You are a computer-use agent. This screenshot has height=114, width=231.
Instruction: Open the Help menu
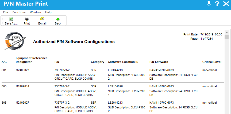pyautogui.click(x=48, y=12)
